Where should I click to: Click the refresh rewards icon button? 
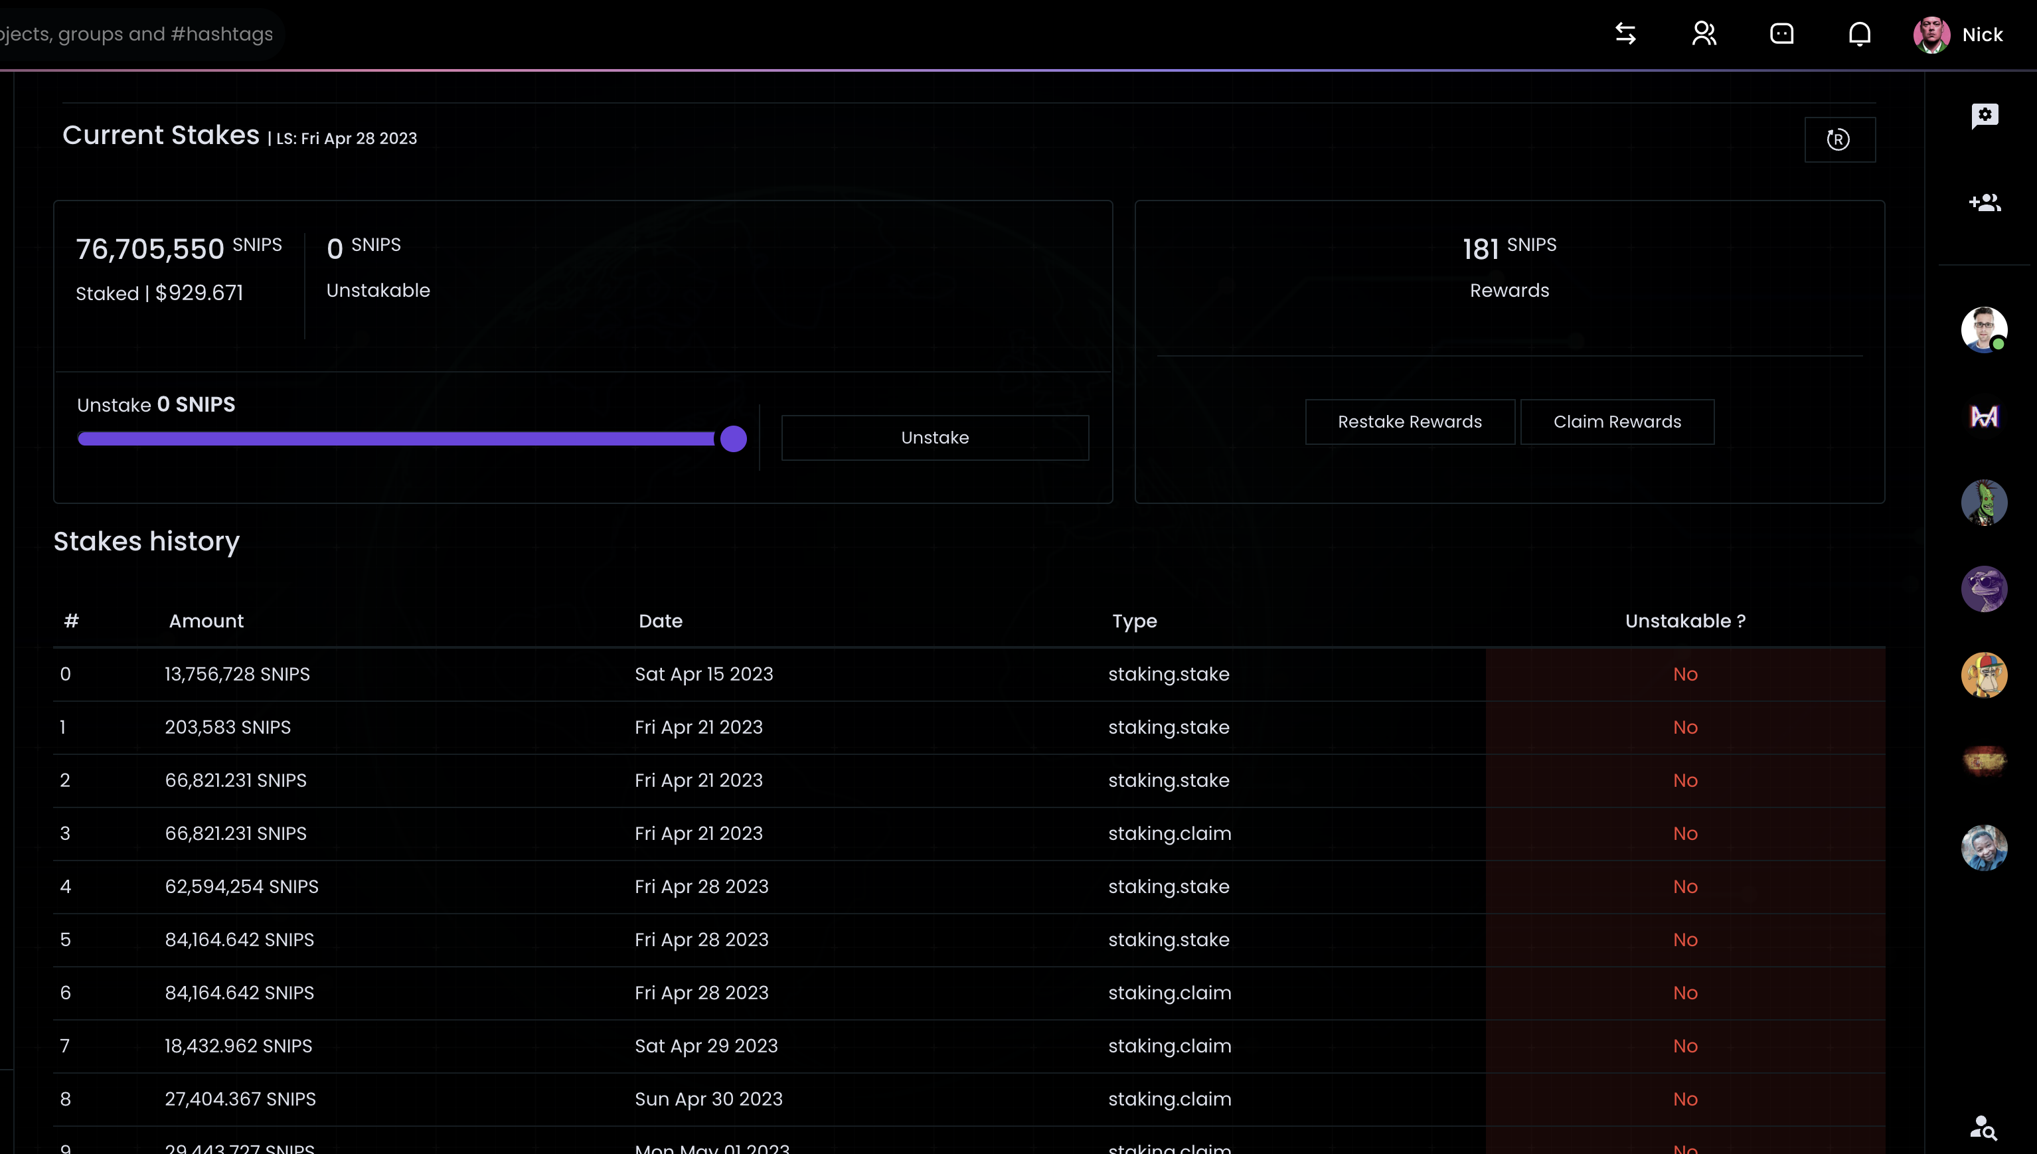coord(1839,139)
